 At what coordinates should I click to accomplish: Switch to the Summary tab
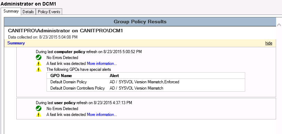coord(11,11)
